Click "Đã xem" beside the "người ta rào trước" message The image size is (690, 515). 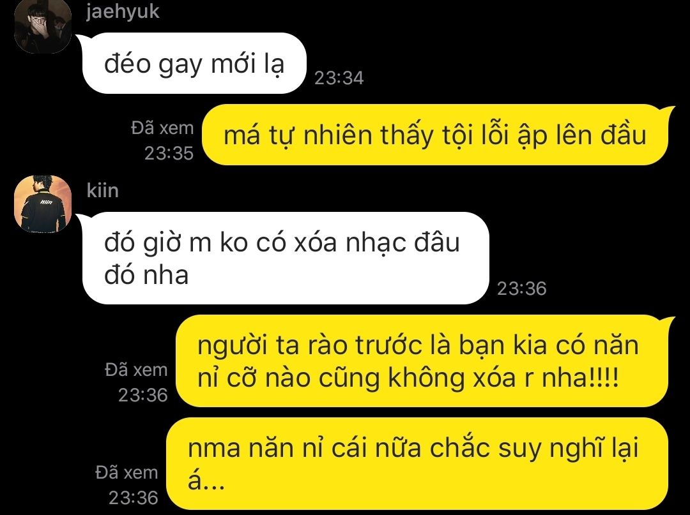pos(136,369)
